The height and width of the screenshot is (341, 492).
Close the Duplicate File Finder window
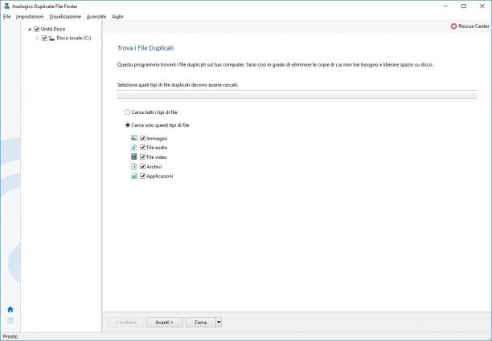click(x=482, y=6)
